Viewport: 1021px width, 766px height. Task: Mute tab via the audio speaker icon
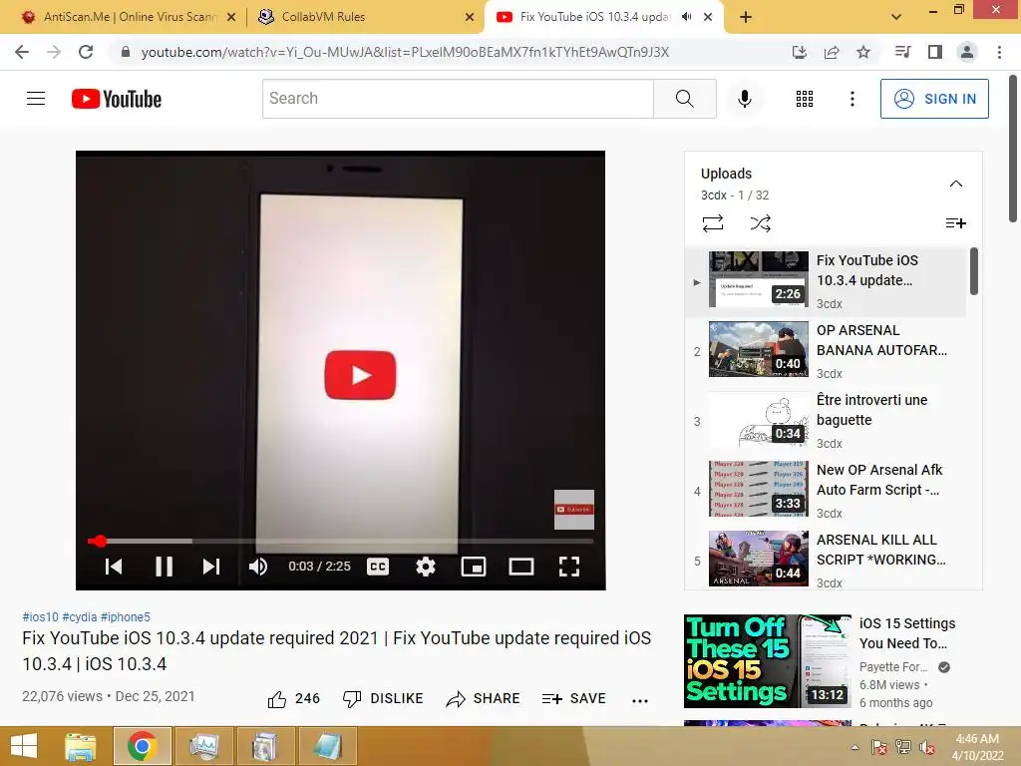tap(686, 17)
